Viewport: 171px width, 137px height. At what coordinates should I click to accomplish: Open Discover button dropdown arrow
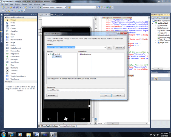point(124,48)
